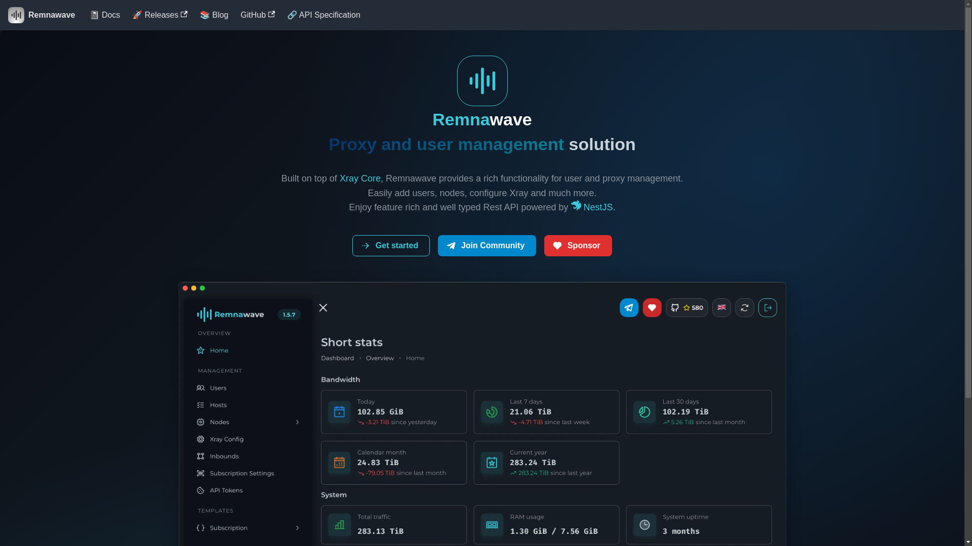Open the Releases navigation link
972x546 pixels.
(x=160, y=15)
